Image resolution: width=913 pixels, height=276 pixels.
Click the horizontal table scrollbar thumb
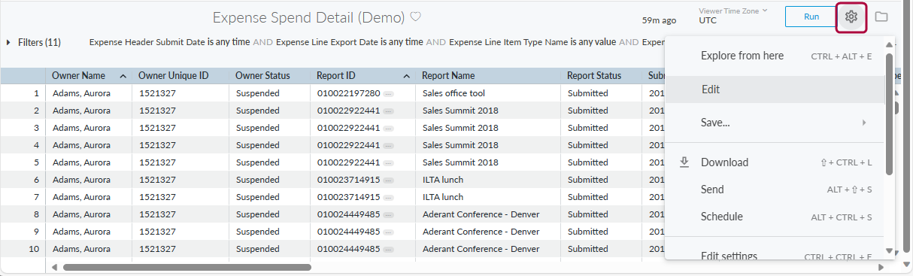pyautogui.click(x=187, y=267)
